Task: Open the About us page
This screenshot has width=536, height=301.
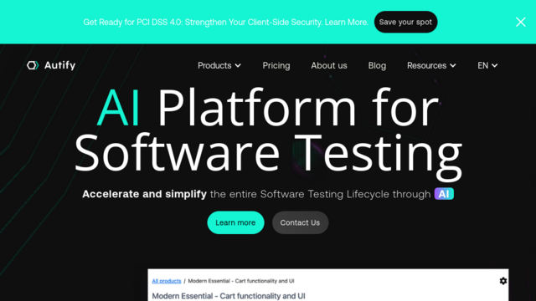Action: [329, 65]
